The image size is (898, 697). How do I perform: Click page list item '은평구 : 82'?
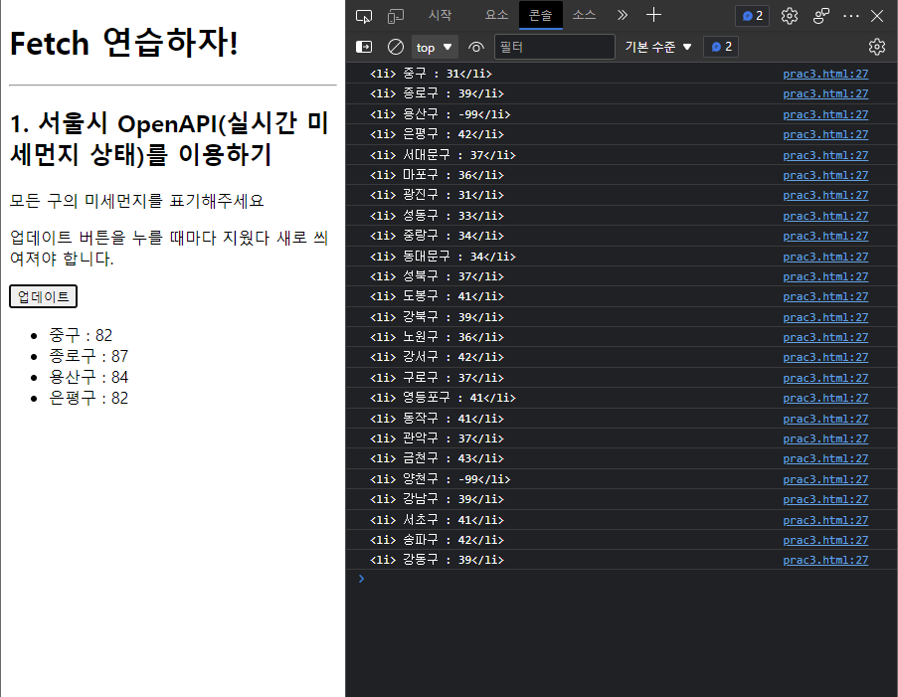tap(89, 398)
